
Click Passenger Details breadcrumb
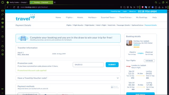[123, 25]
